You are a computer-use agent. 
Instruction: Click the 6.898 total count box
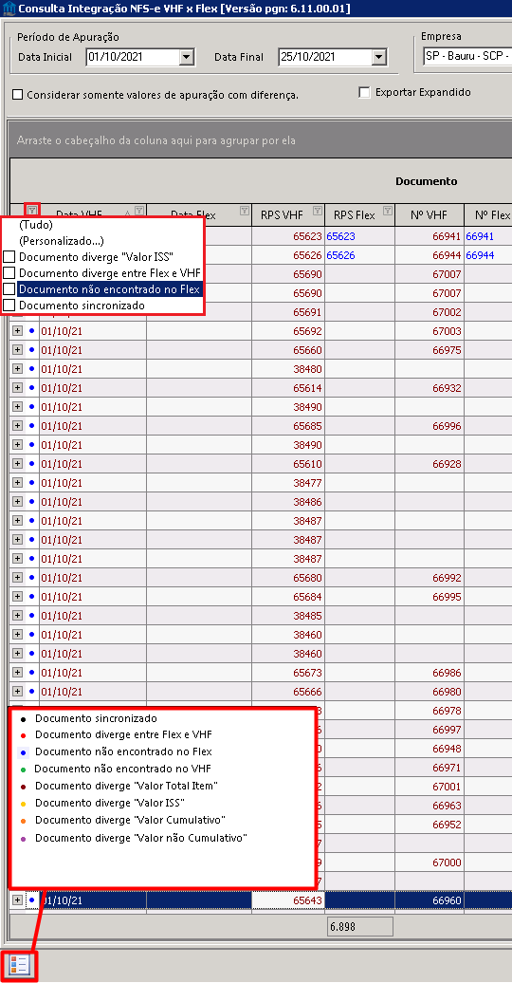[359, 927]
